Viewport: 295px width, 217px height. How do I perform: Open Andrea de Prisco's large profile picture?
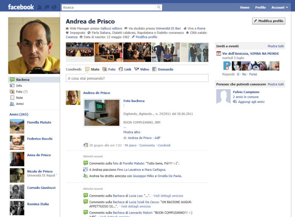click(x=34, y=45)
